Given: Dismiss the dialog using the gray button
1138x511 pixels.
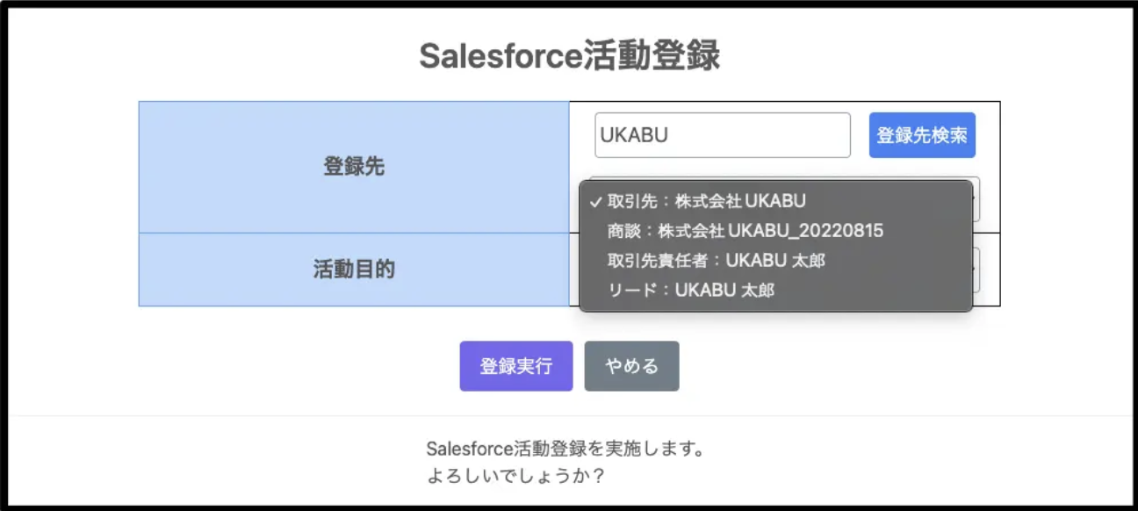Looking at the screenshot, I should pos(631,366).
